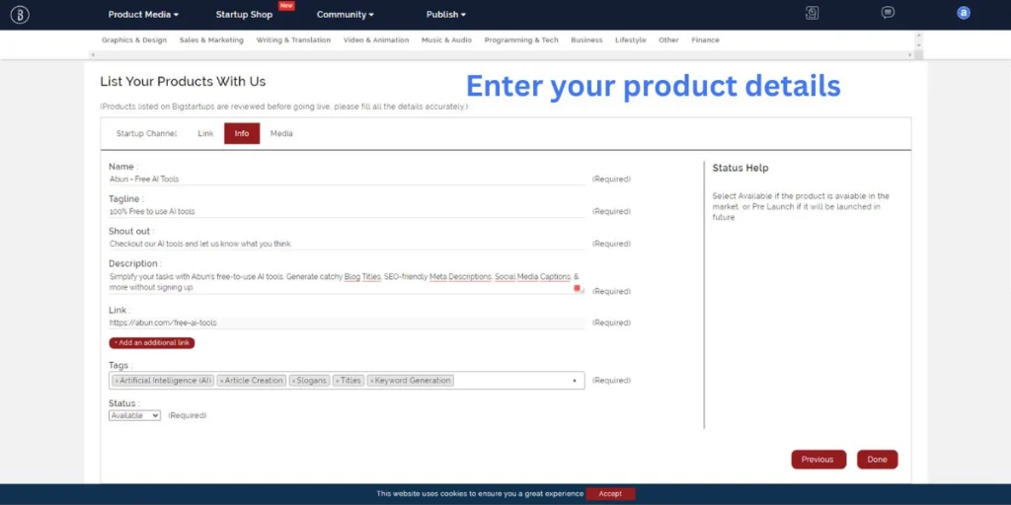Click the Previous button

(817, 460)
